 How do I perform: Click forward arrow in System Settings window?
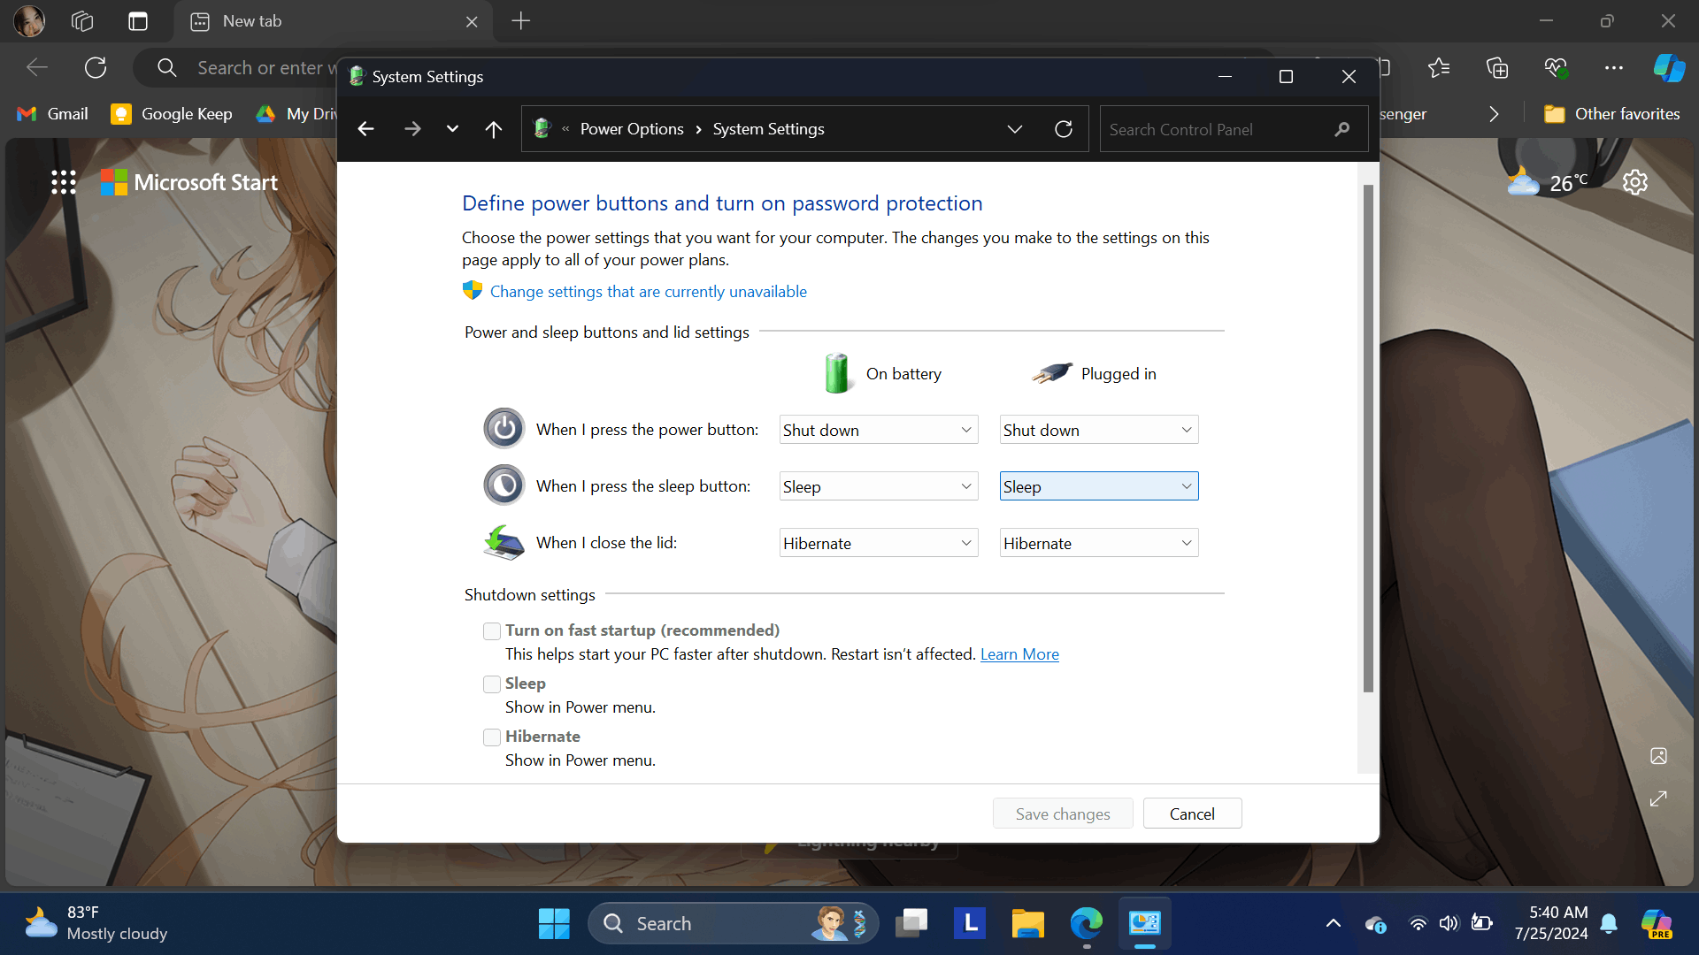[x=412, y=129]
